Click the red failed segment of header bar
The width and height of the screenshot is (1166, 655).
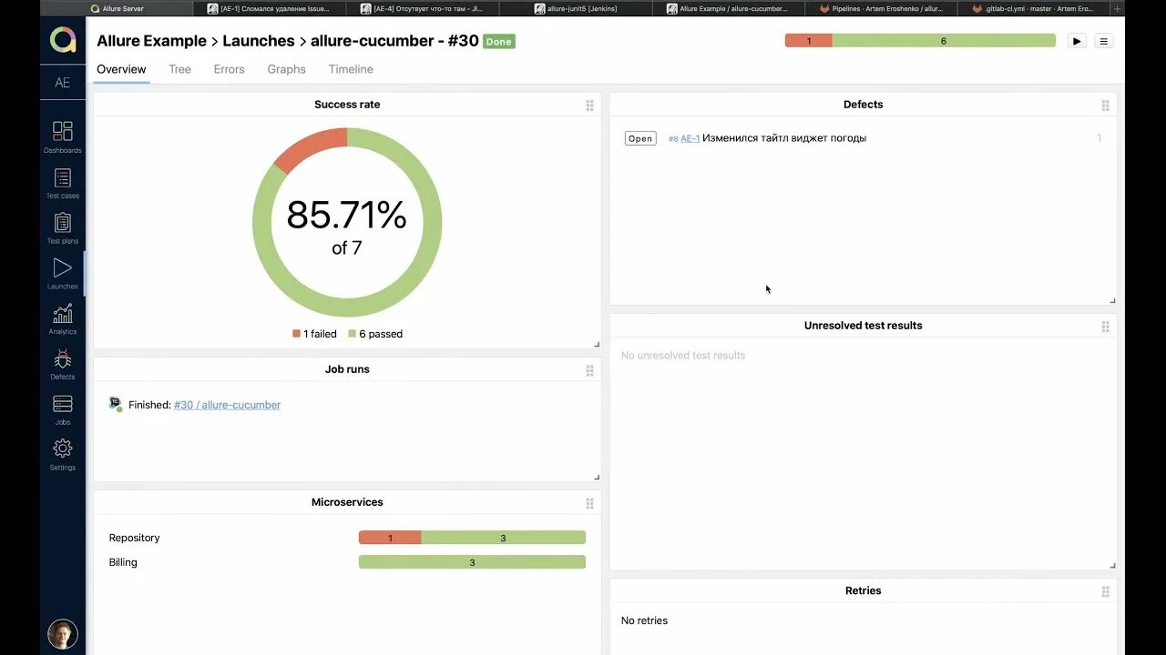click(809, 41)
